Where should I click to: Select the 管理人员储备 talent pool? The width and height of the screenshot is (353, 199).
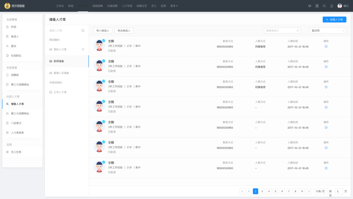pos(61,73)
